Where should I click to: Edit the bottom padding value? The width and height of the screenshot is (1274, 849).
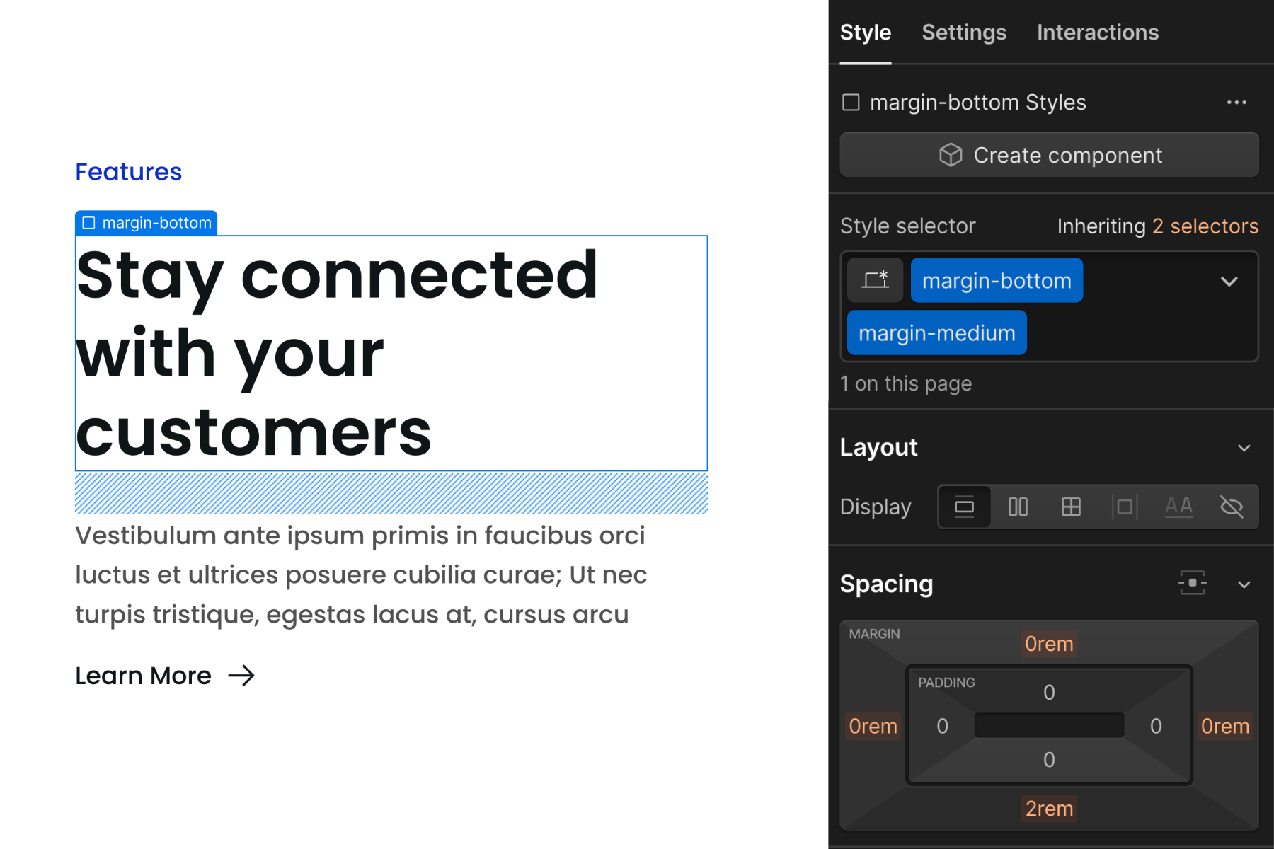pos(1049,760)
